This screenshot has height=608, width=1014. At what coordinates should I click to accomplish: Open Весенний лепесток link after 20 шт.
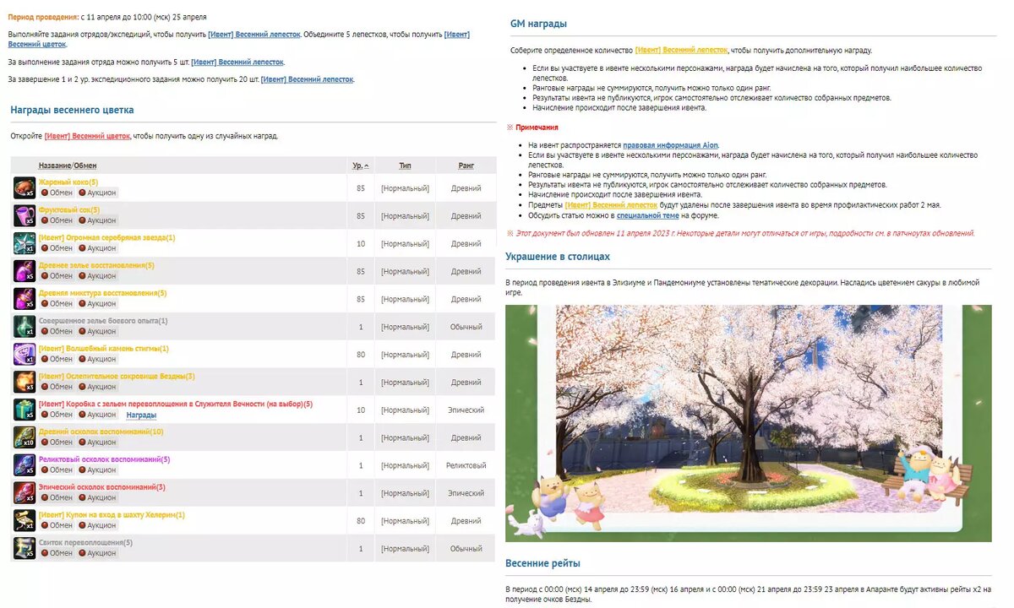pyautogui.click(x=308, y=79)
